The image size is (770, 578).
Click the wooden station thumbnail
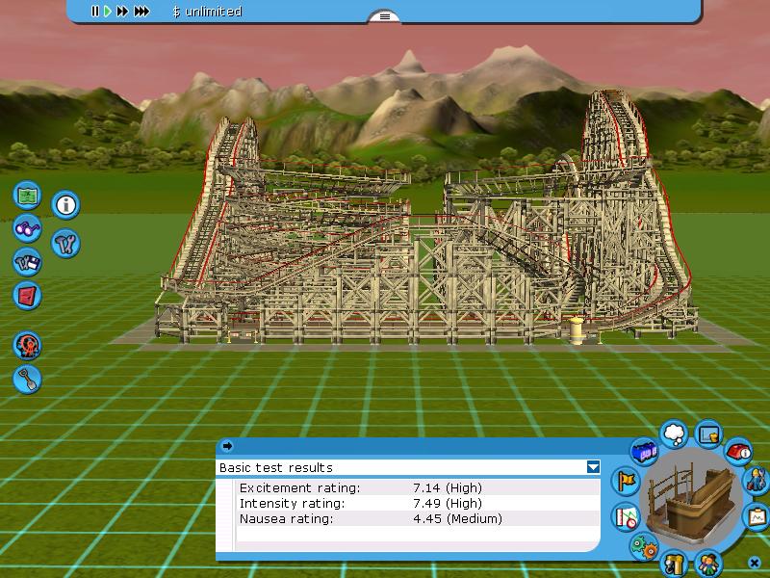[x=692, y=498]
